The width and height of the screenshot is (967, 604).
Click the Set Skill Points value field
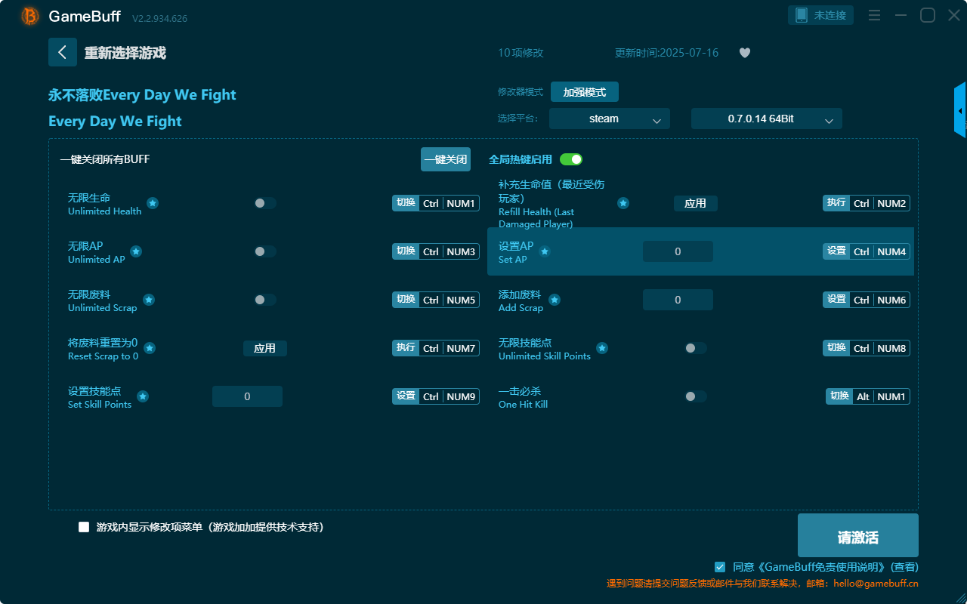tap(247, 396)
